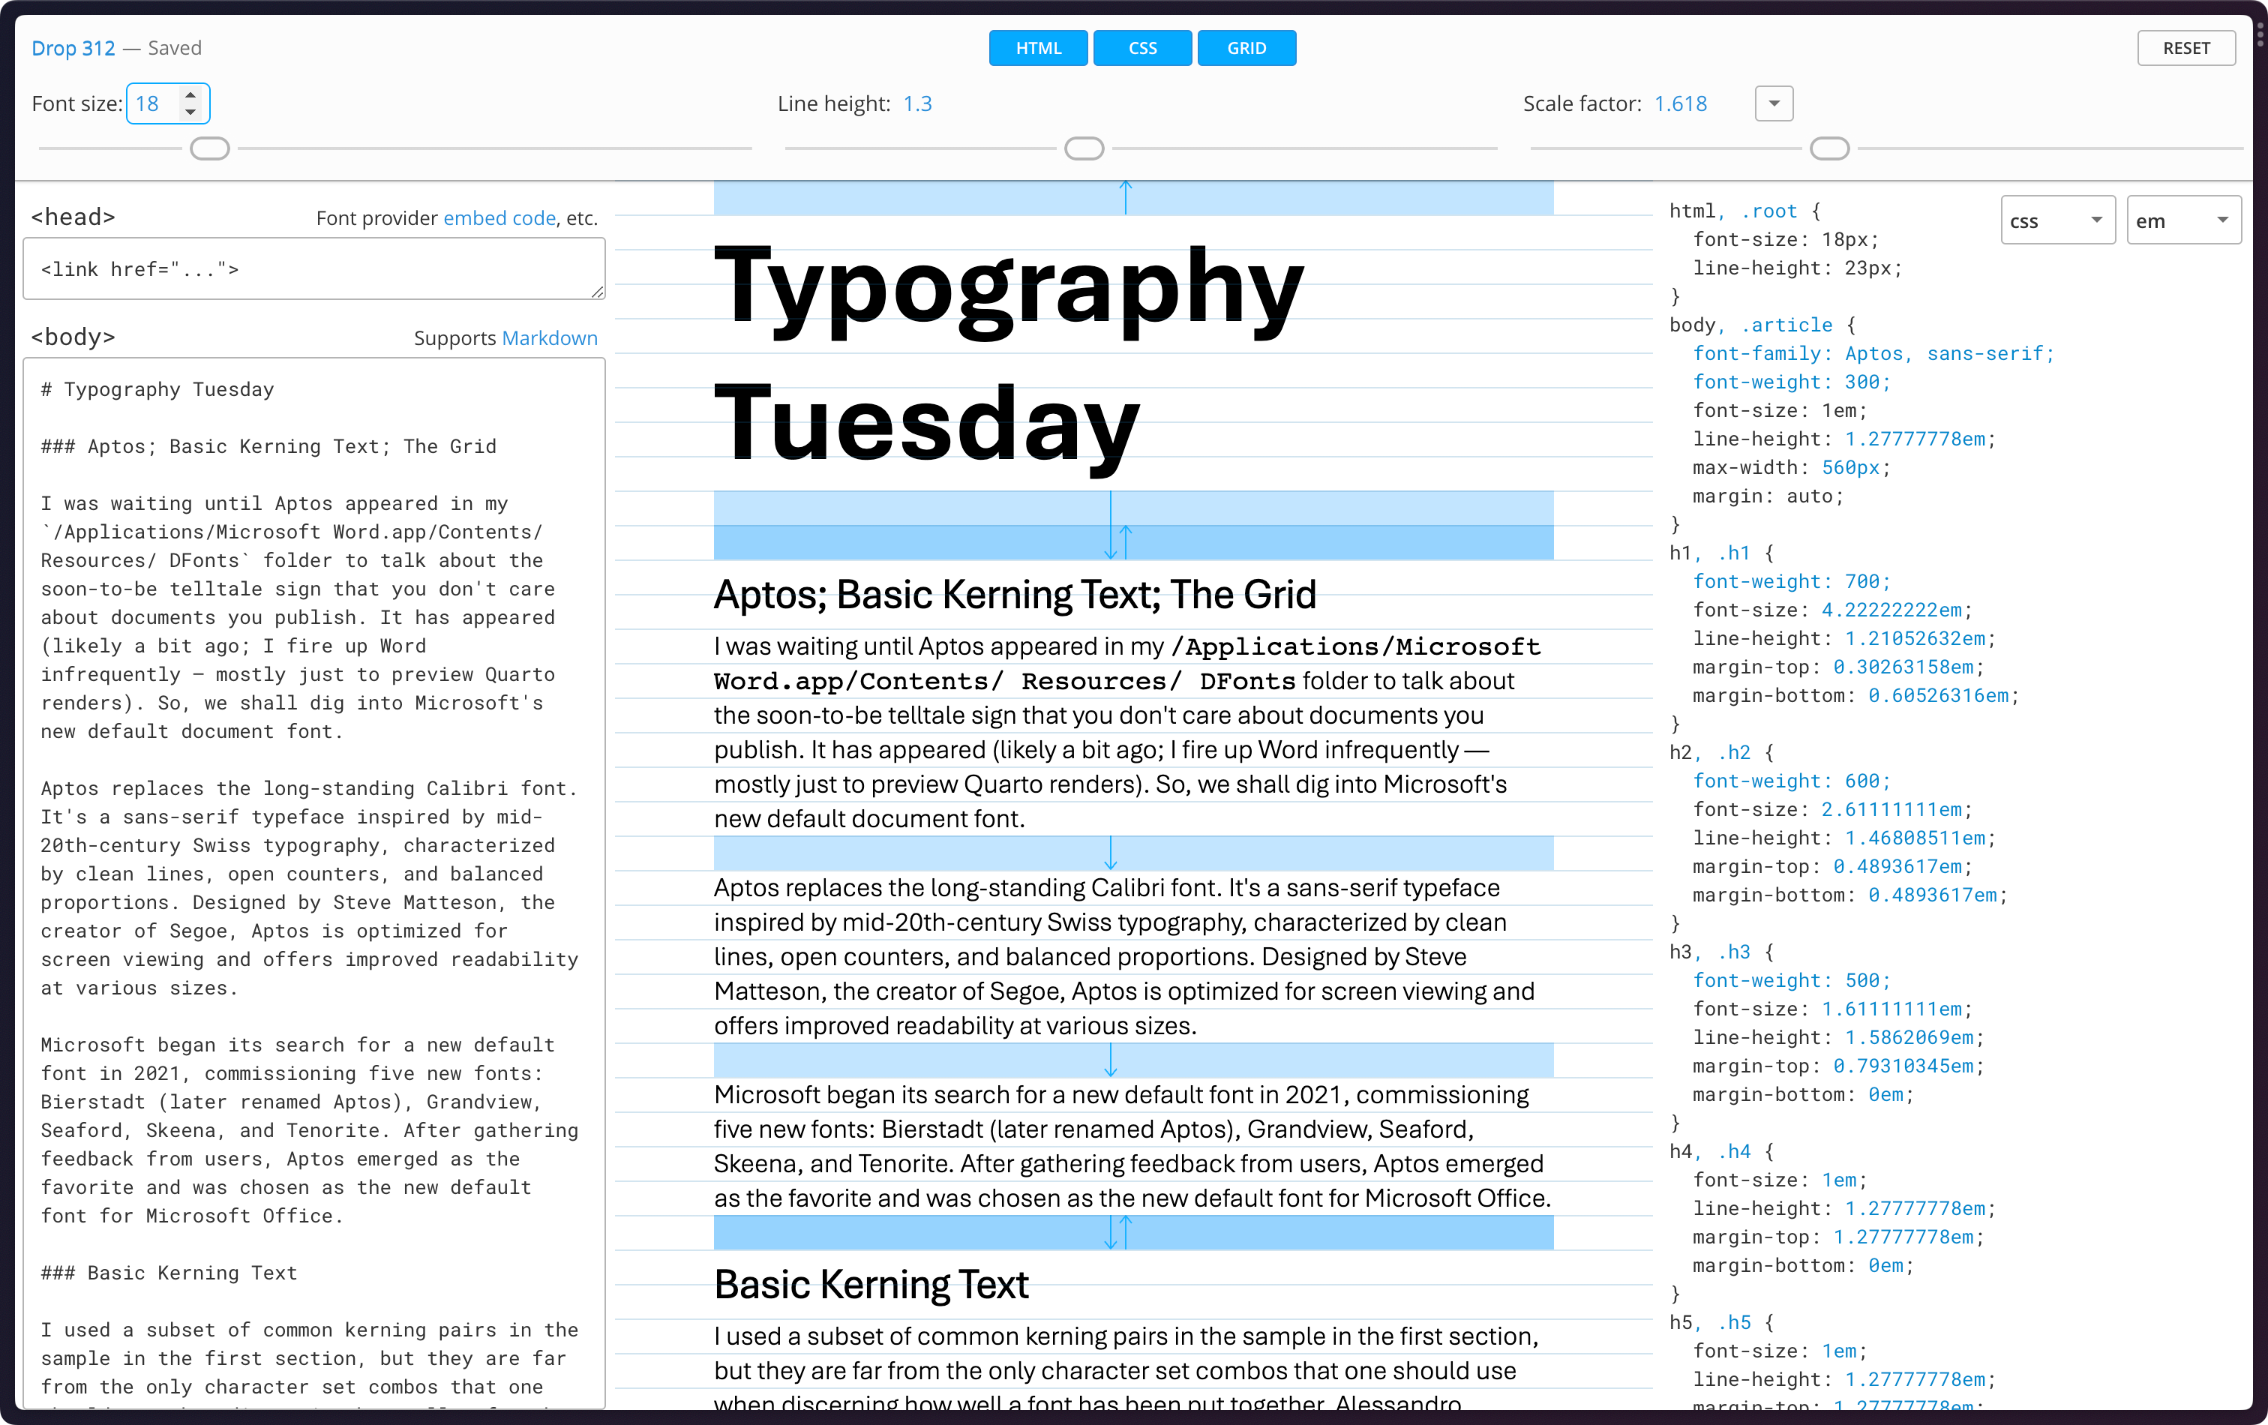This screenshot has width=2268, height=1425.
Task: Click the Scale factor value 1.618
Action: pyautogui.click(x=1680, y=103)
